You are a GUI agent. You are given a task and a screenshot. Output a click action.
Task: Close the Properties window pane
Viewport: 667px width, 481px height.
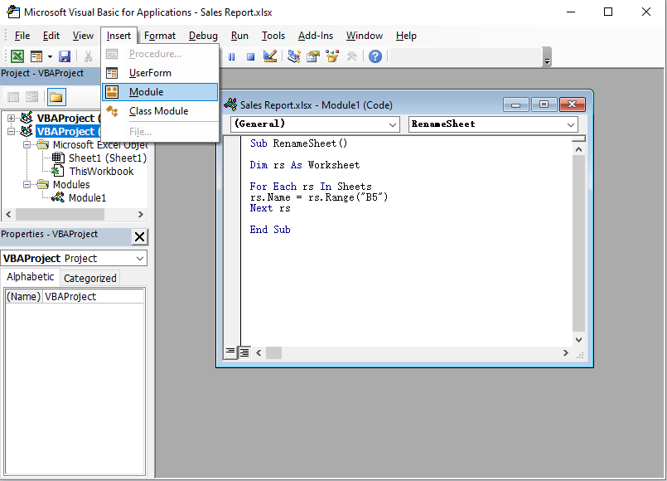pyautogui.click(x=139, y=236)
